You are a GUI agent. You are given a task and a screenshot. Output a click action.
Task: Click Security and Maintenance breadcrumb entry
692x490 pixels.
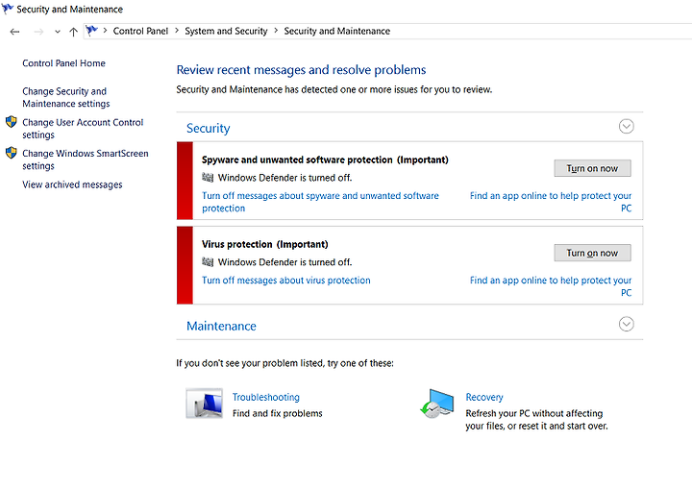(337, 31)
